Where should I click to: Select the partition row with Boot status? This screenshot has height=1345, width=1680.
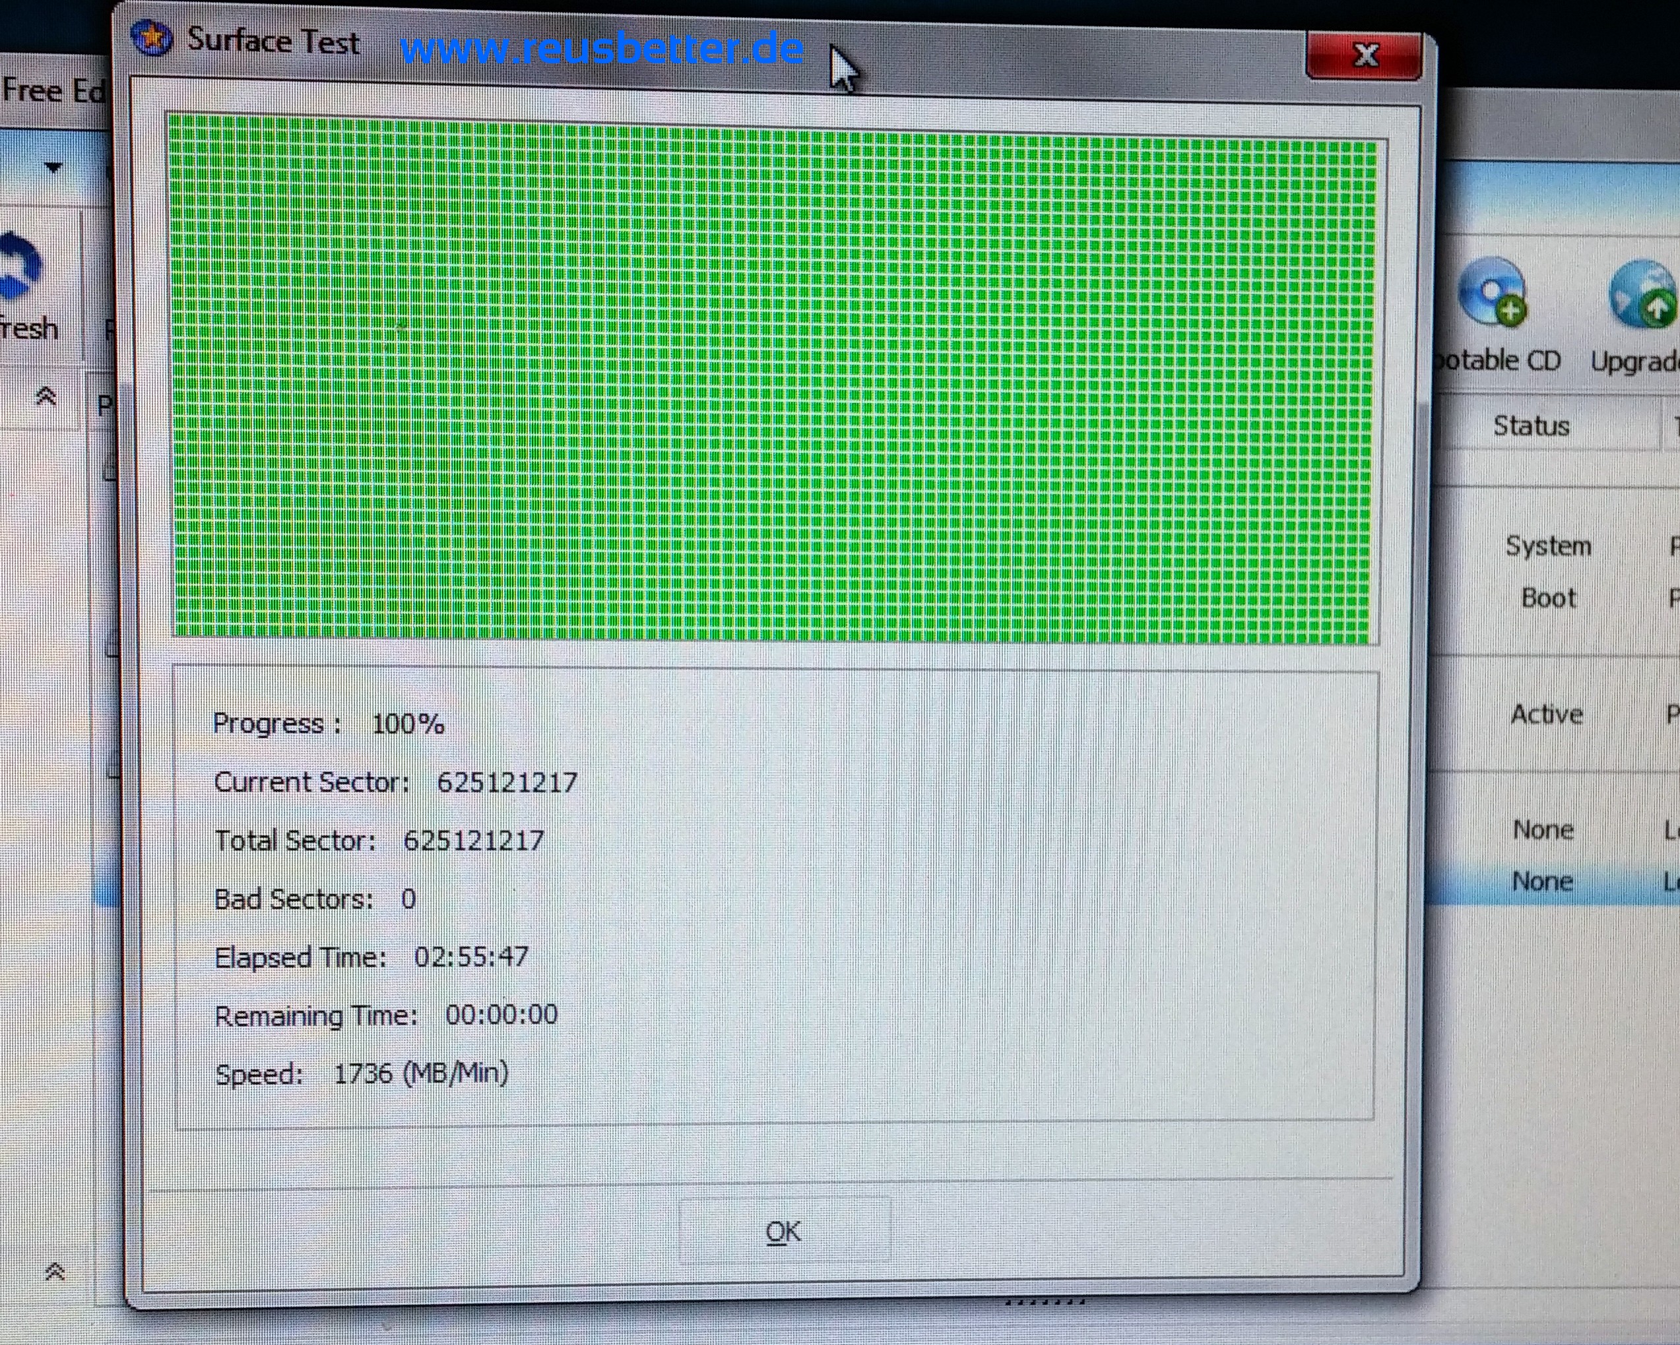tap(1547, 598)
